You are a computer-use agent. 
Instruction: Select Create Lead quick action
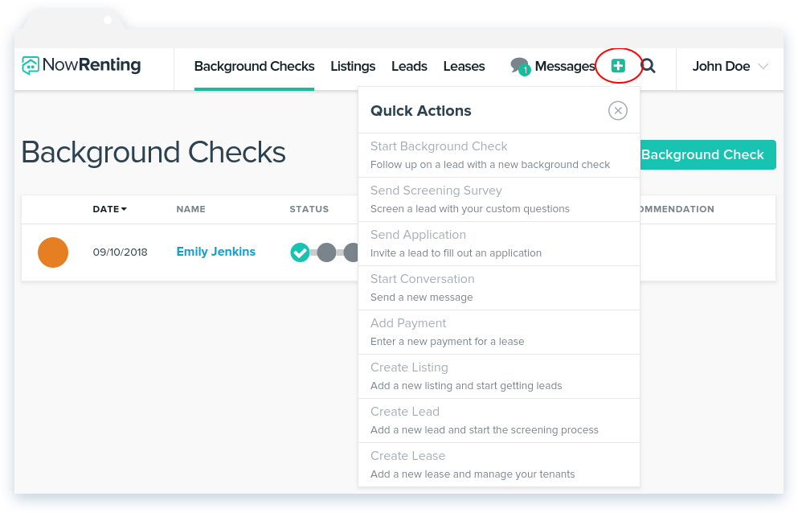click(499, 421)
